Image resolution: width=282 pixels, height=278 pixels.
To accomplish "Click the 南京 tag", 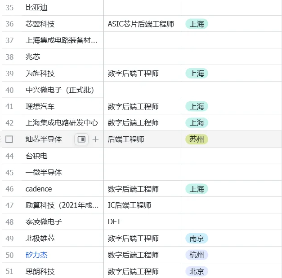I will pos(197,239).
